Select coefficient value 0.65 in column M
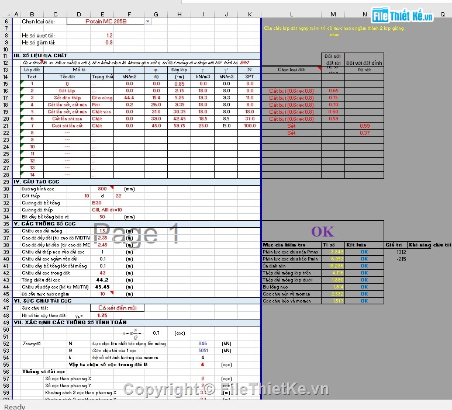 pyautogui.click(x=333, y=91)
